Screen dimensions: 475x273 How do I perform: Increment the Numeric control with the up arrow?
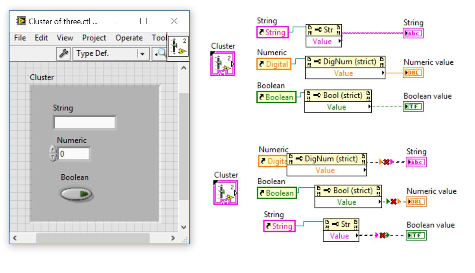tap(53, 150)
